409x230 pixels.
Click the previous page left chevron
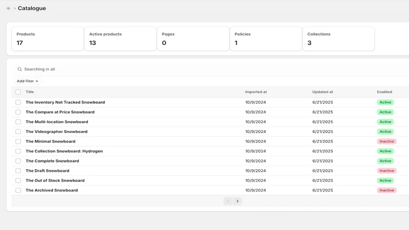click(228, 201)
